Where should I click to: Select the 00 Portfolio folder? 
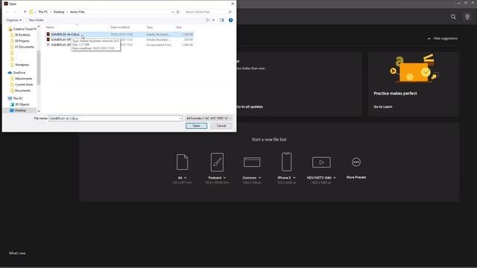(22, 35)
